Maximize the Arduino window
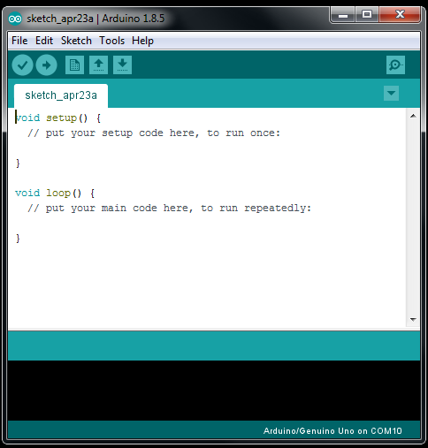 click(x=367, y=14)
